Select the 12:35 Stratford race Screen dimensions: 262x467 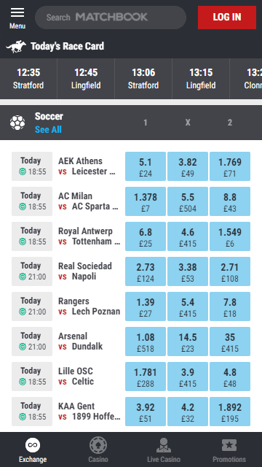point(28,79)
